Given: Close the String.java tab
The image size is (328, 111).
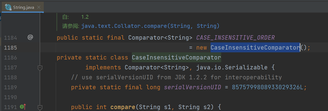Looking at the screenshot, I should [39, 7].
